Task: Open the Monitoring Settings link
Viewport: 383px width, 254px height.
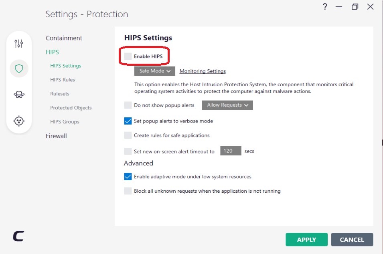Action: click(203, 71)
